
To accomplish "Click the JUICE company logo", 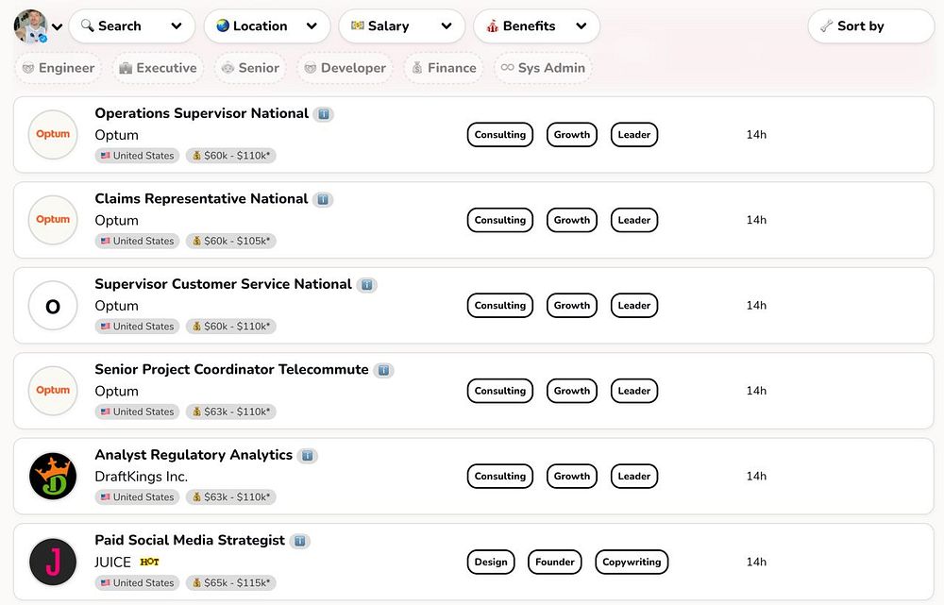I will click(53, 562).
